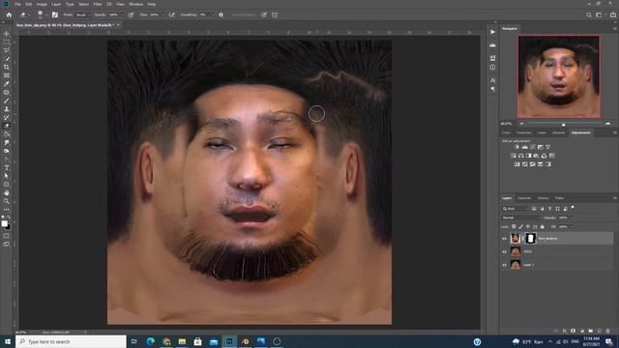Click the Navigator zoom-in button
This screenshot has height=348, width=619.
(608, 124)
